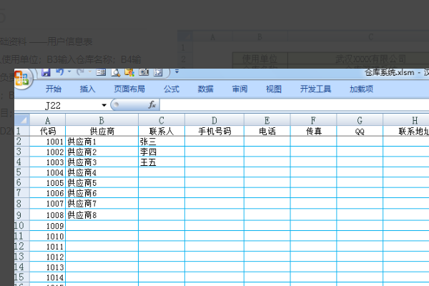Click the 供应商 header cell
This screenshot has width=429, height=286.
click(x=102, y=131)
